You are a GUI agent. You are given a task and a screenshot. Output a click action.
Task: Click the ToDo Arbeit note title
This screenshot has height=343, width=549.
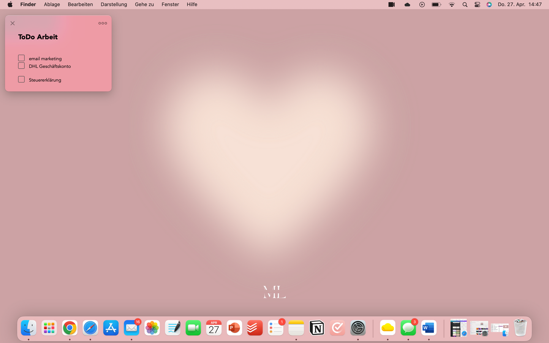(x=38, y=37)
